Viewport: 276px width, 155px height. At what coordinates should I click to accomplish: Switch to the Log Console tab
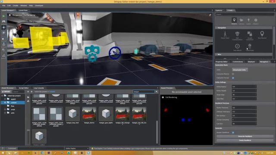click(x=38, y=88)
